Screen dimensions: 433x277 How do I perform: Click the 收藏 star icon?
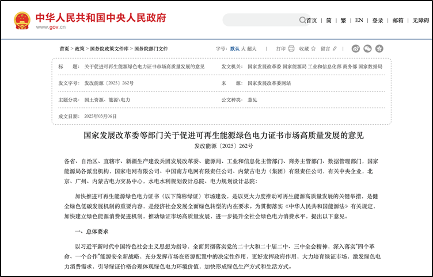pos(314,49)
